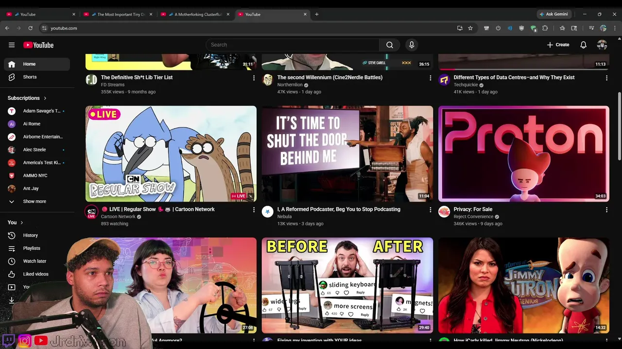The width and height of the screenshot is (622, 349).
Task: Open the Regular Show live thumbnail
Action: click(171, 154)
